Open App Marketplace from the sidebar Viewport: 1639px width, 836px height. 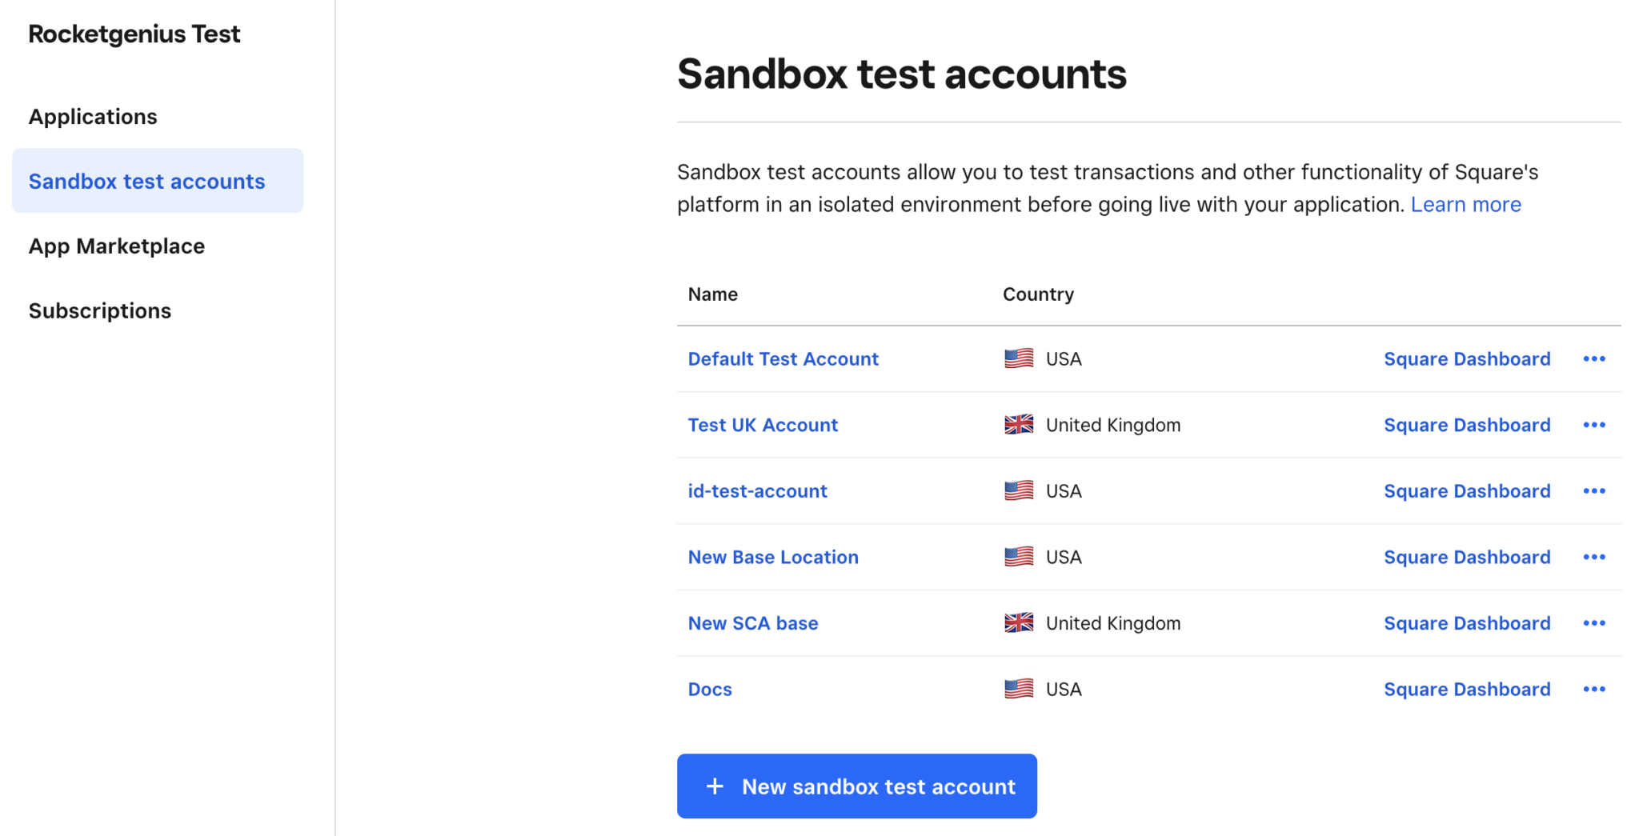116,246
